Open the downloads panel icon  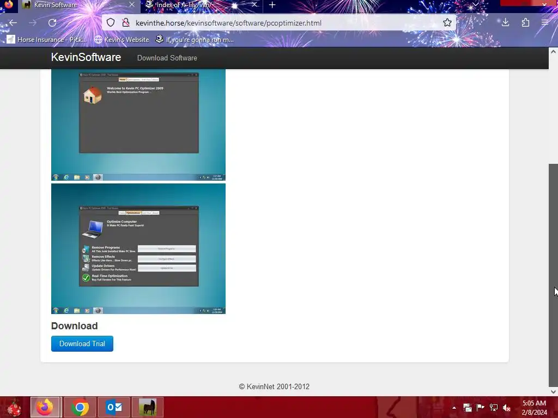pos(505,23)
